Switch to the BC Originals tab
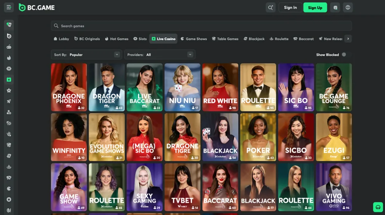Viewport: 385px width, 215px height. click(x=87, y=39)
